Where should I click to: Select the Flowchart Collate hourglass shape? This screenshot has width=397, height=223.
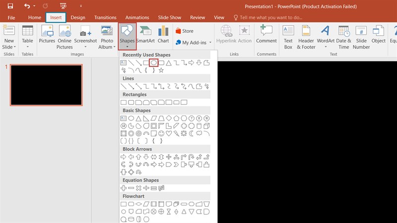[x=169, y=212]
